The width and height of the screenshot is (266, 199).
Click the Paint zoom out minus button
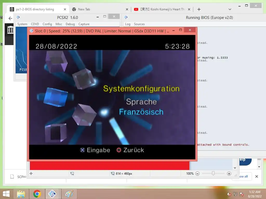coord(197,174)
